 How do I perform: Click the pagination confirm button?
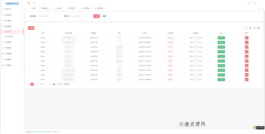54,84
